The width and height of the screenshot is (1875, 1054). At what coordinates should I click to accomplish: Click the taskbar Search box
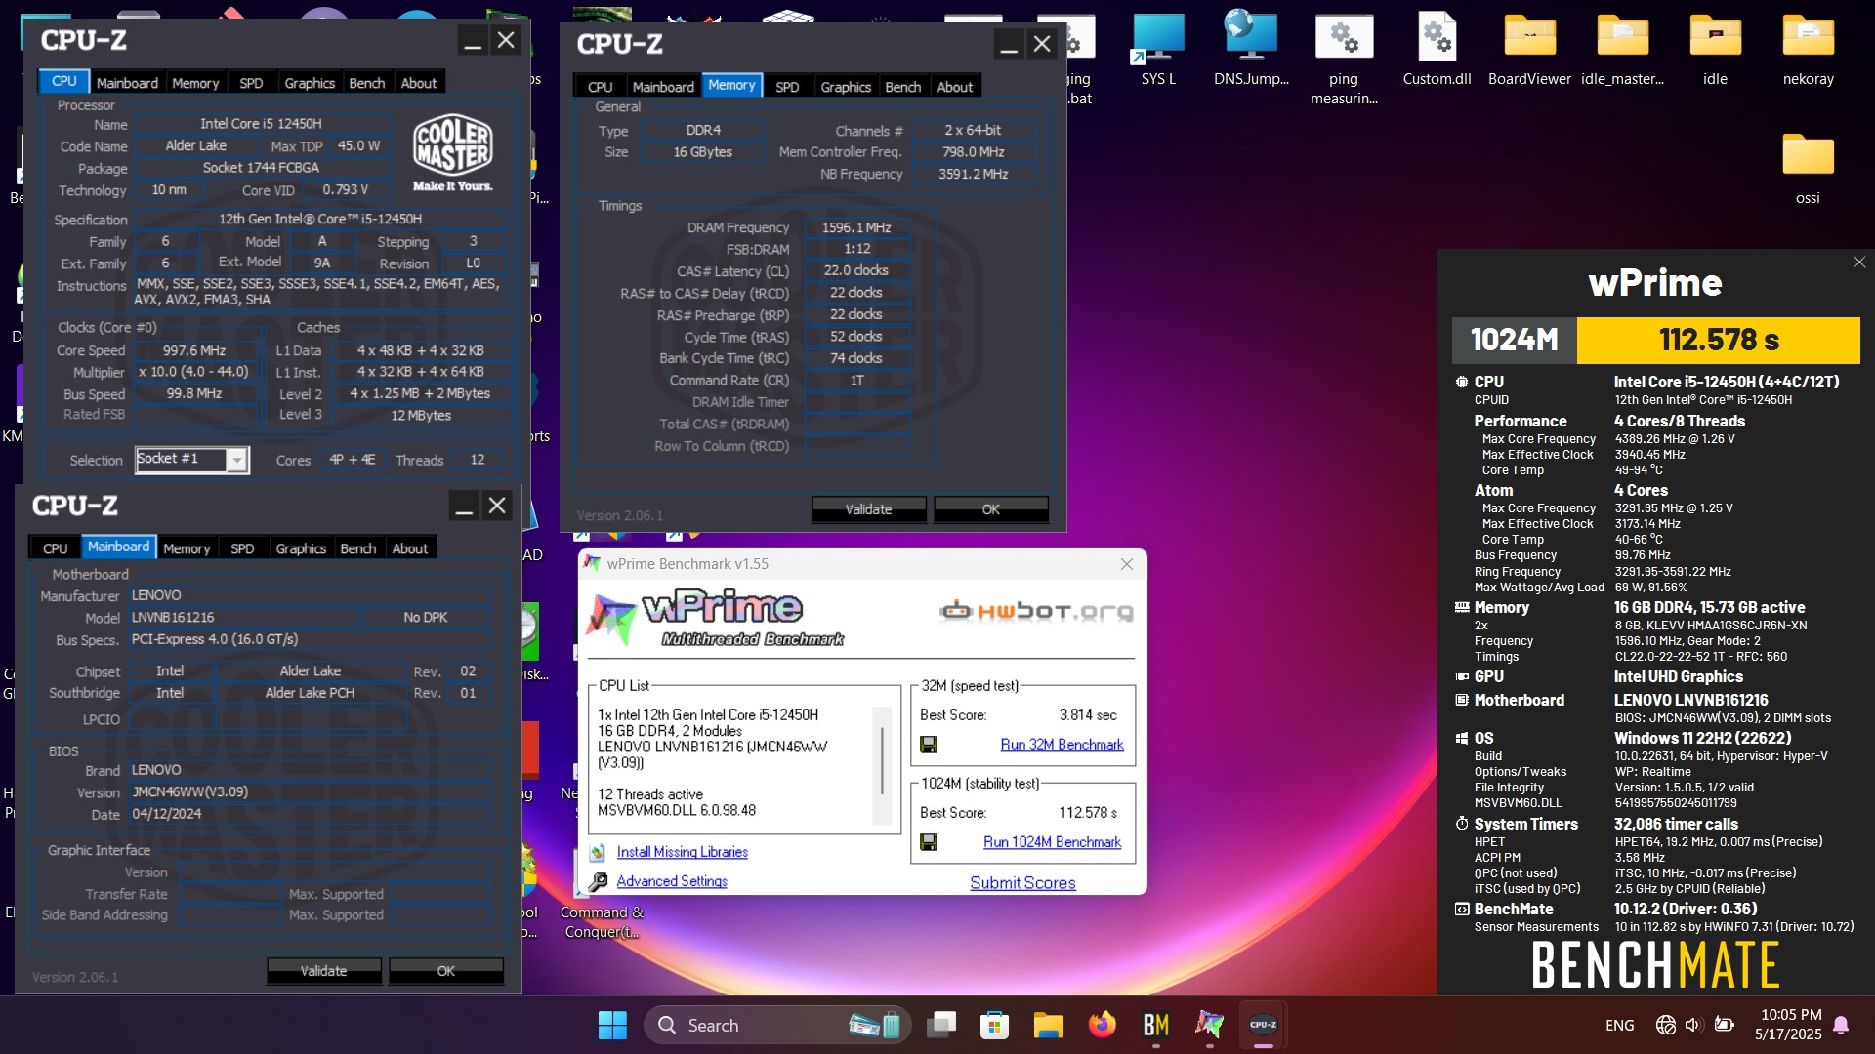(776, 1025)
